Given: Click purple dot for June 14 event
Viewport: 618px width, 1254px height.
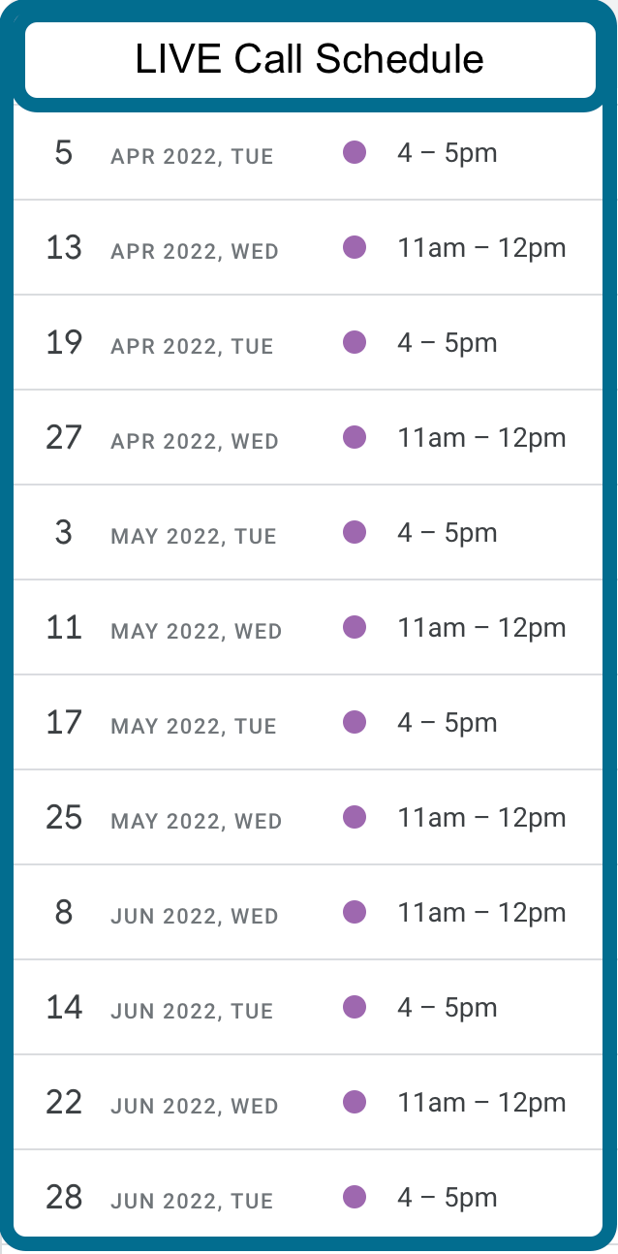Looking at the screenshot, I should (x=355, y=1007).
